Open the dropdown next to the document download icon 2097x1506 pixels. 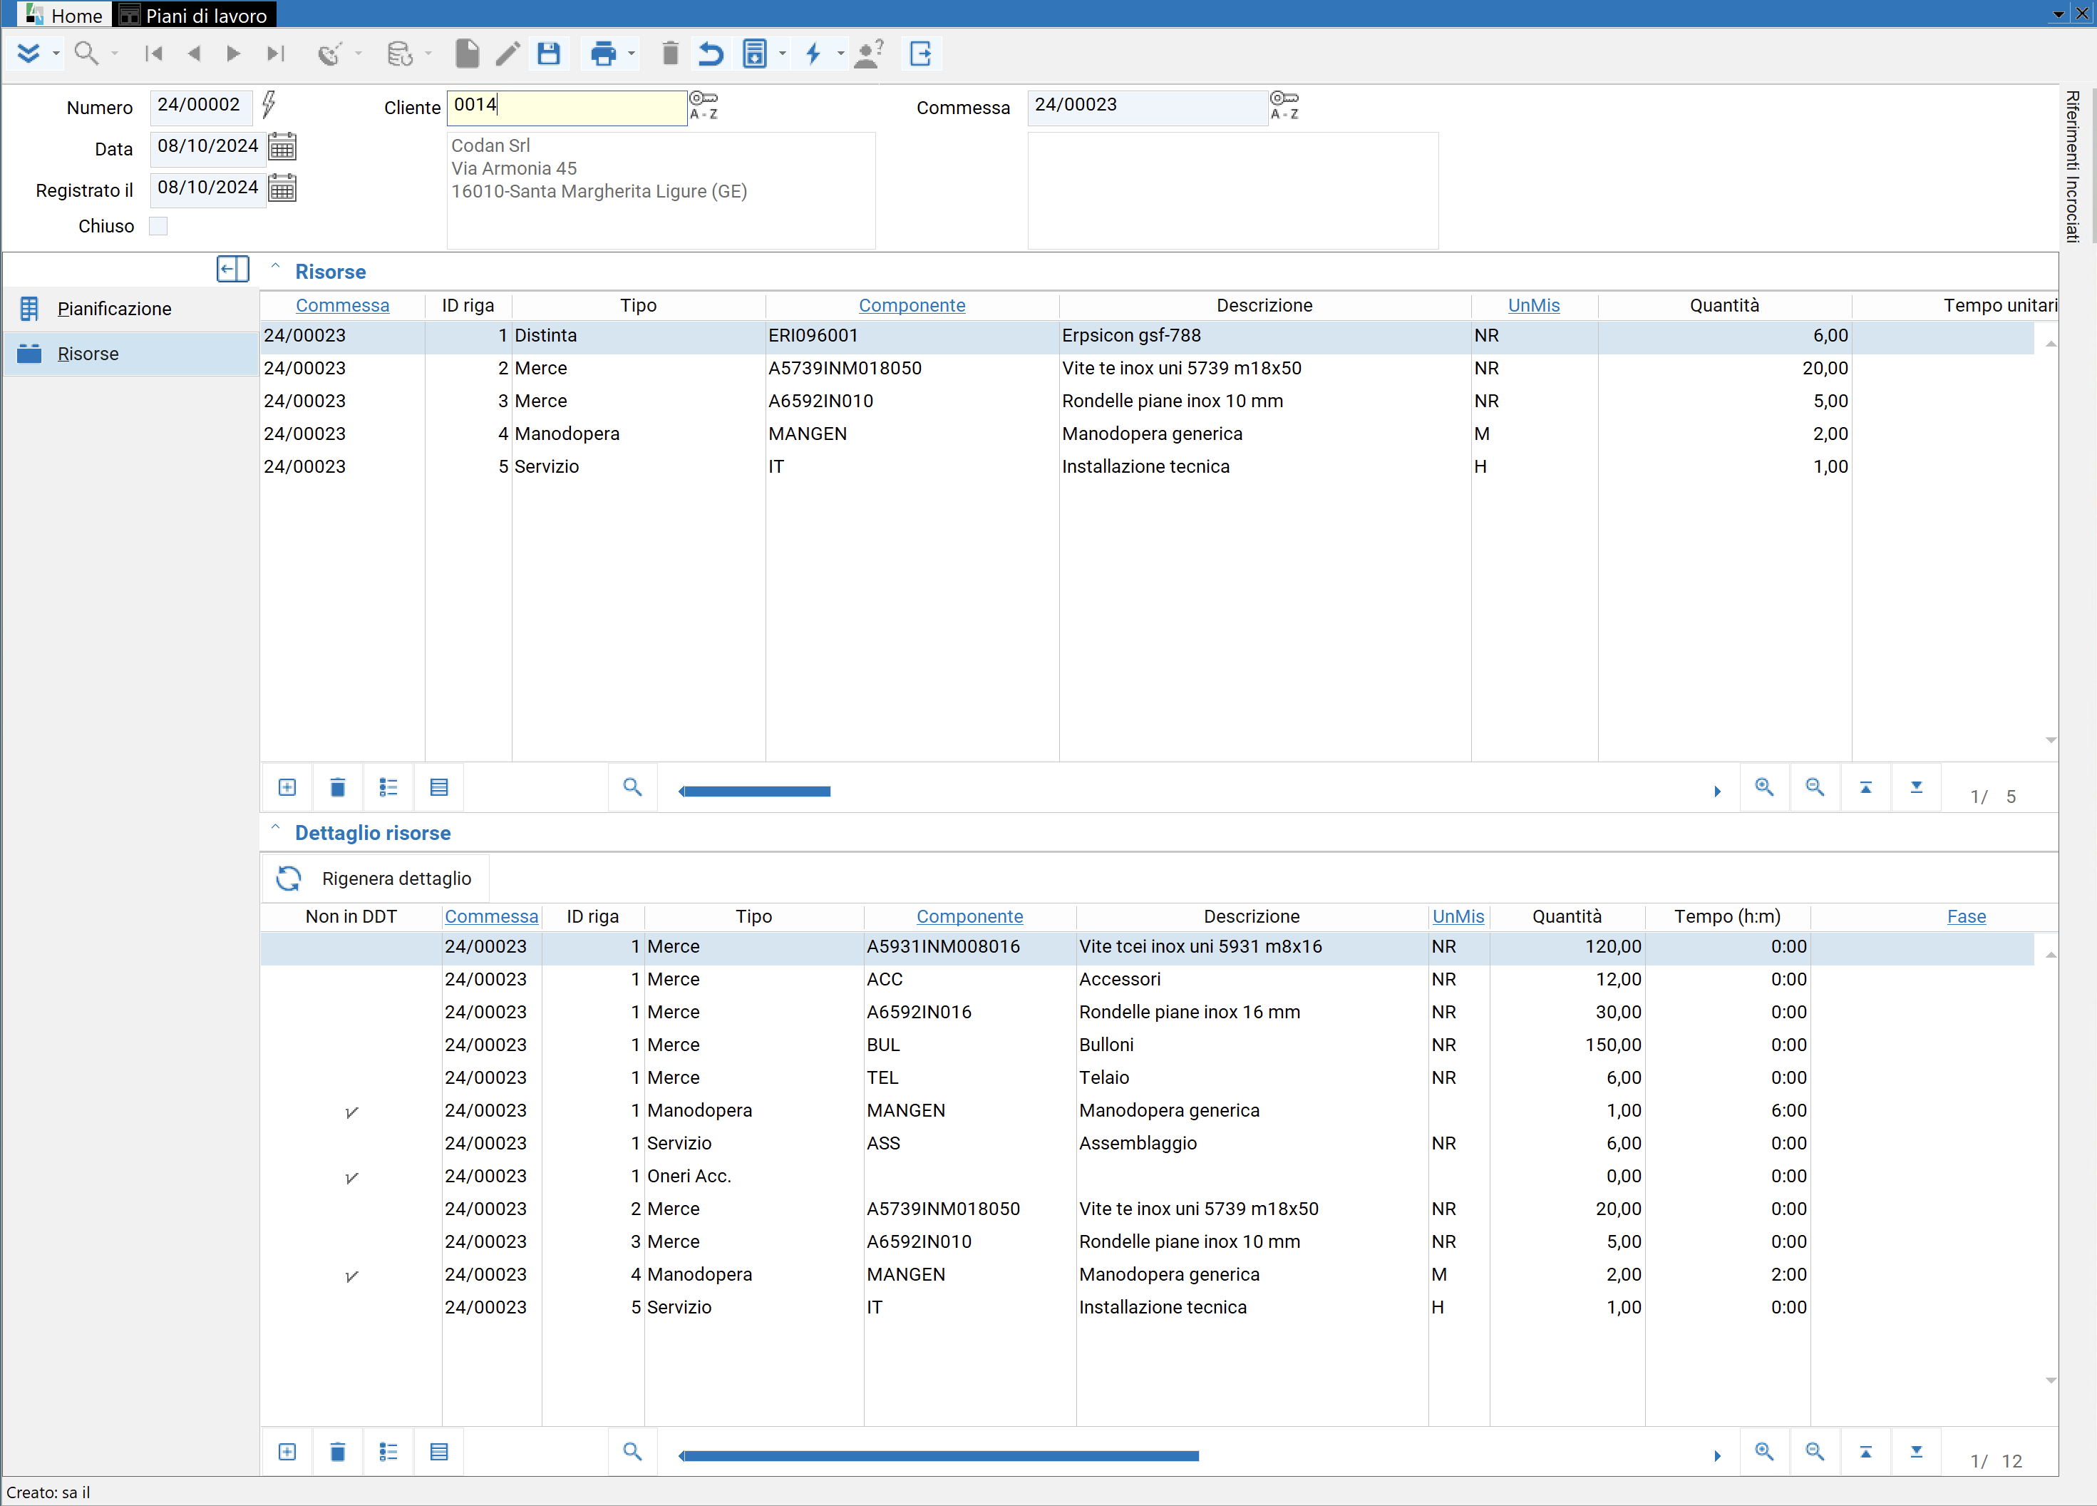tap(782, 53)
